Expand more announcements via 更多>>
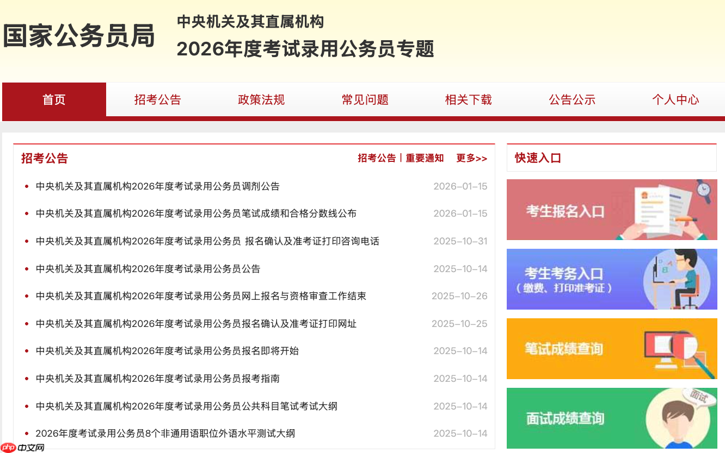 pyautogui.click(x=471, y=158)
